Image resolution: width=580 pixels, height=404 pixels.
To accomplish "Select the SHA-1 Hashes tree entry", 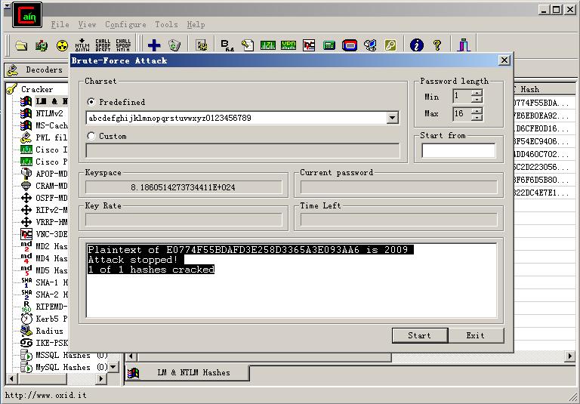I will click(51, 282).
